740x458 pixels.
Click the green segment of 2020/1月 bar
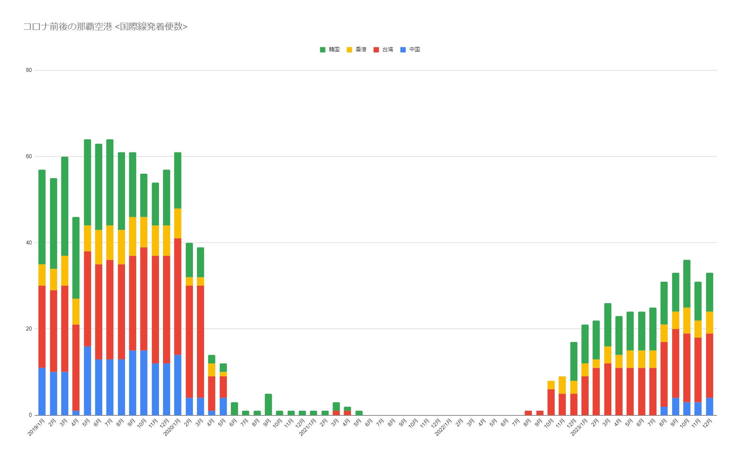pyautogui.click(x=178, y=181)
